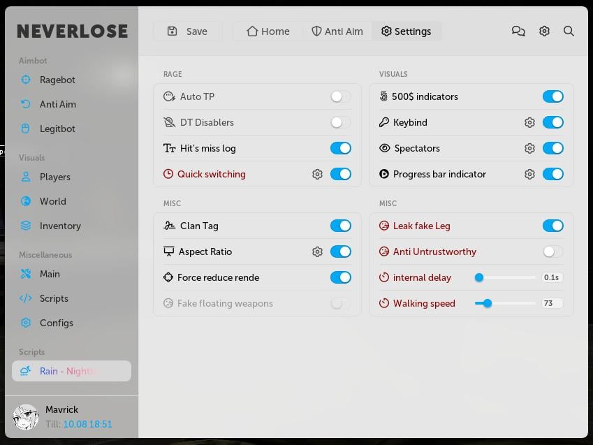
Task: Select the Rain - Nightly script
Action: pyautogui.click(x=70, y=371)
